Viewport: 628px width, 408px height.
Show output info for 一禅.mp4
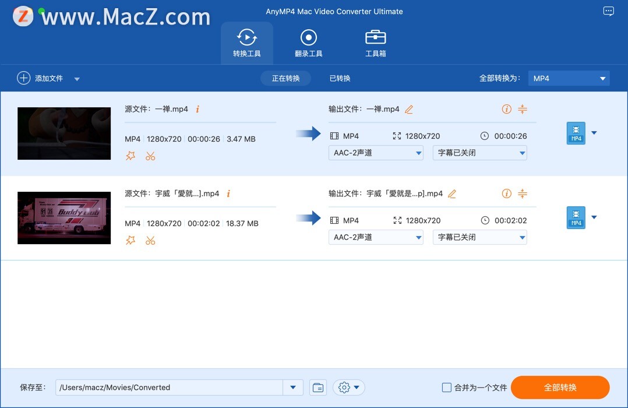coord(507,109)
